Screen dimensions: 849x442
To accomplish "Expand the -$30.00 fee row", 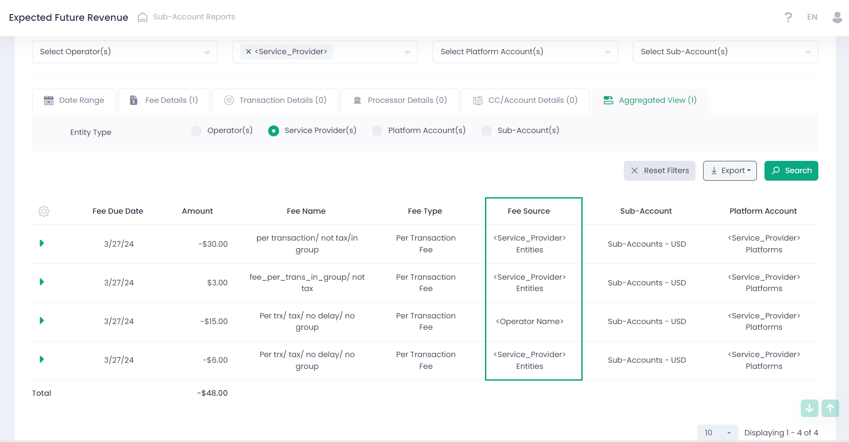I will pos(42,243).
